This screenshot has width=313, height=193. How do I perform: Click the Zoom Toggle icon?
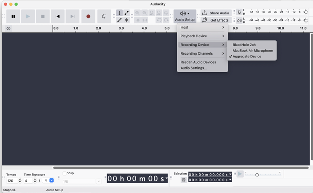point(166,13)
